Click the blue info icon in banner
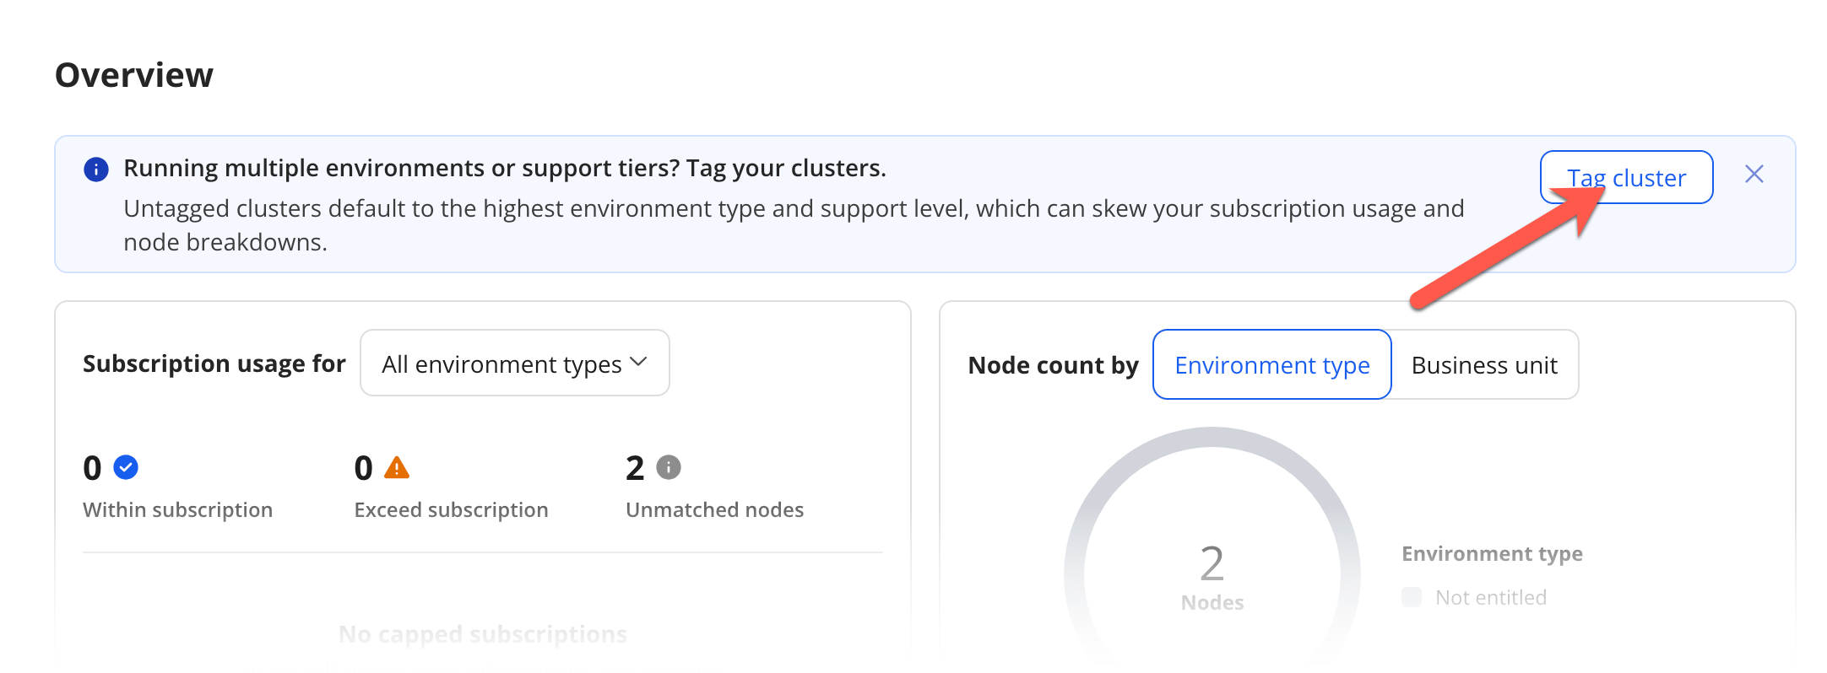The height and width of the screenshot is (673, 1827). 96,170
